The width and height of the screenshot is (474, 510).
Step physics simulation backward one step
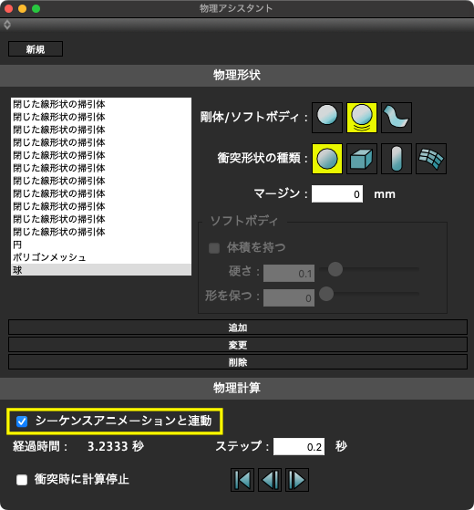coord(270,480)
